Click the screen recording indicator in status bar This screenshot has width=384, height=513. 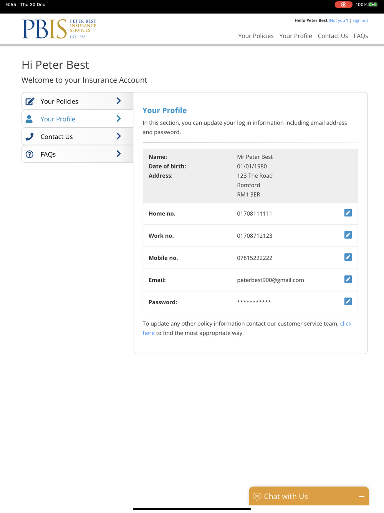(343, 5)
